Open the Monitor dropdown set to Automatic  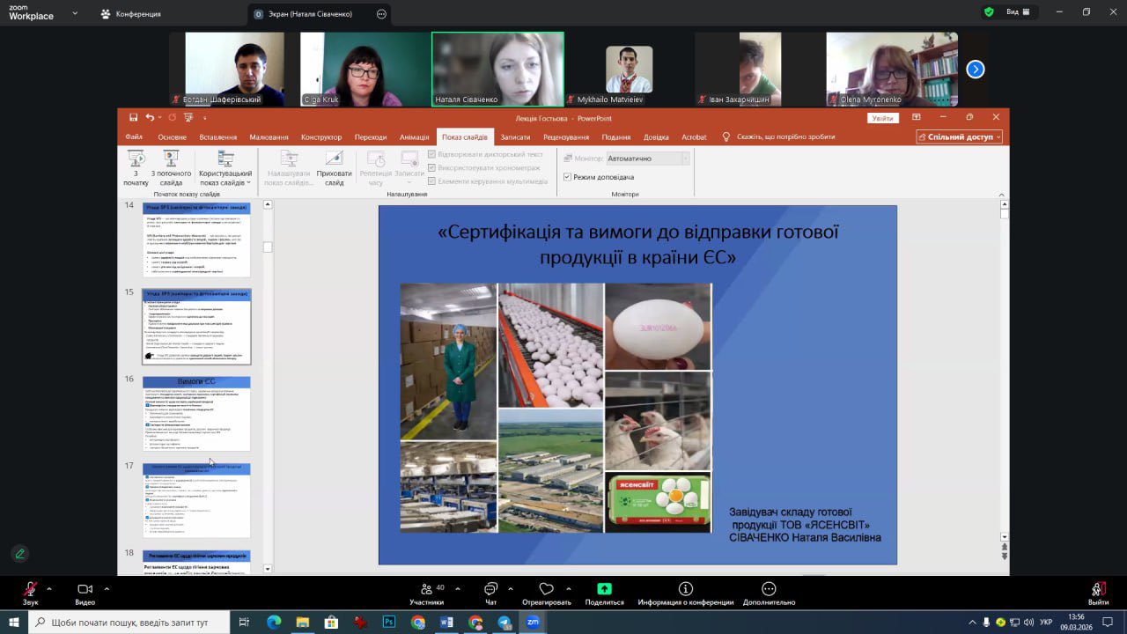coord(647,158)
